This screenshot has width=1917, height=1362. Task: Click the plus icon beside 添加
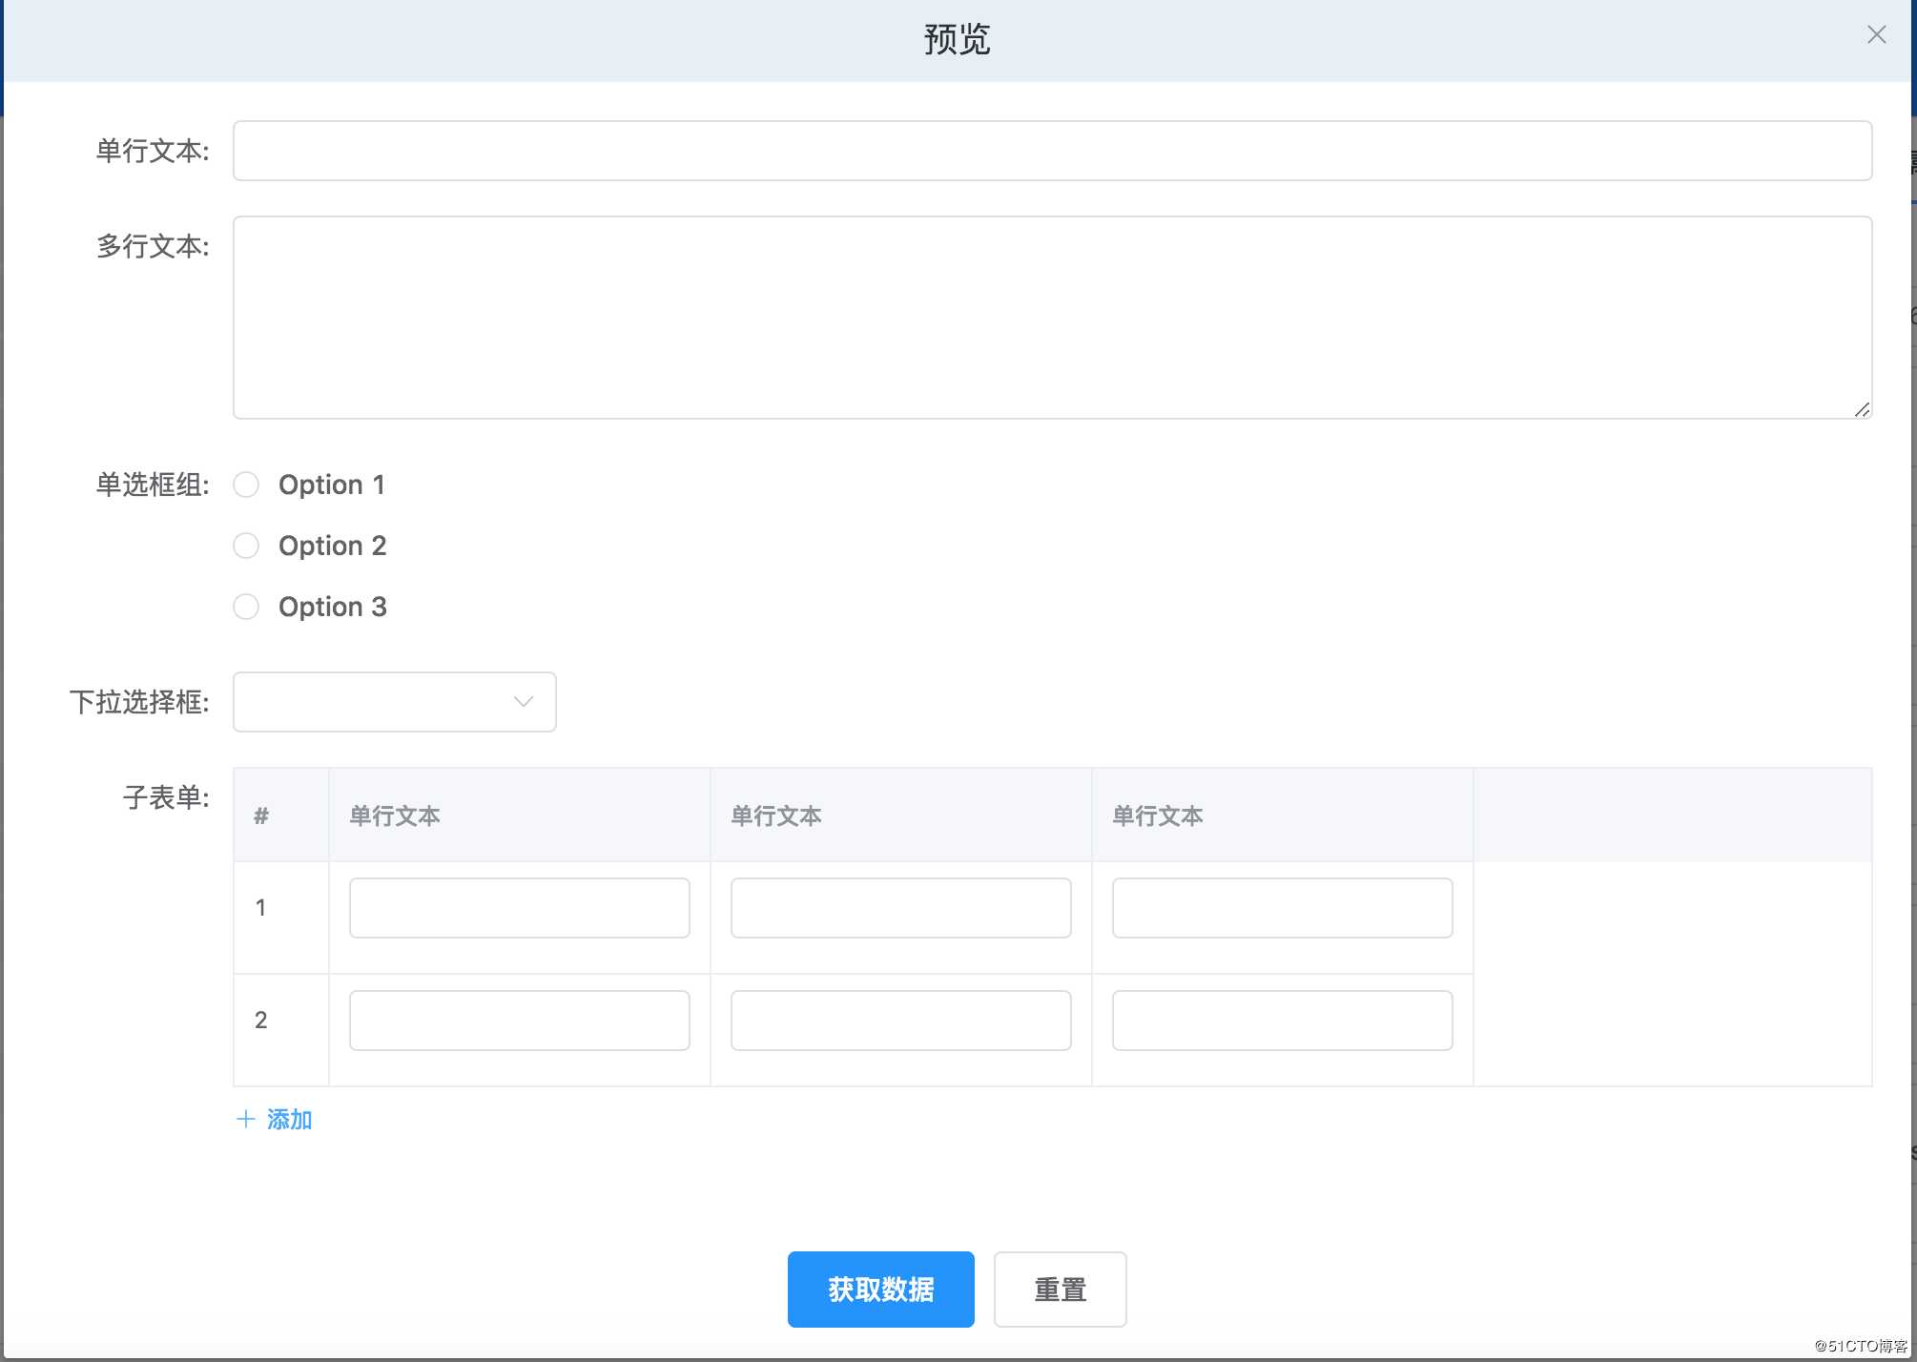coord(245,1120)
